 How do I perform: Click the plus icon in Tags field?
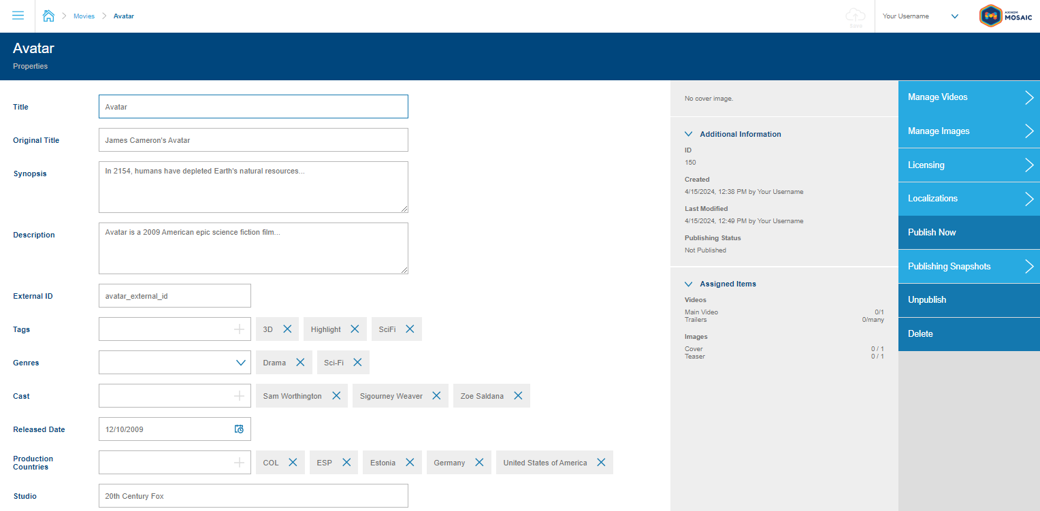(239, 329)
